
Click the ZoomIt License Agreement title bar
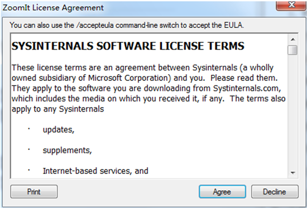137,8
